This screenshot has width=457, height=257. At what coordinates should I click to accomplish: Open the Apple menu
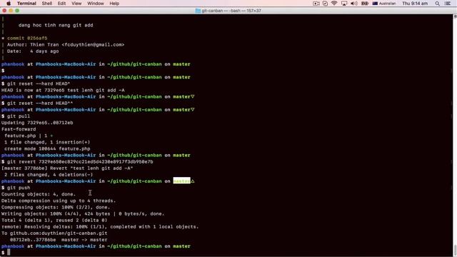(9, 4)
